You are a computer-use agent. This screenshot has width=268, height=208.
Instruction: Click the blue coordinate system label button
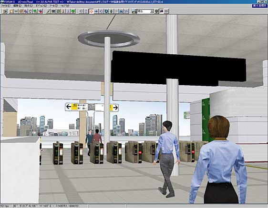[x=259, y=6]
